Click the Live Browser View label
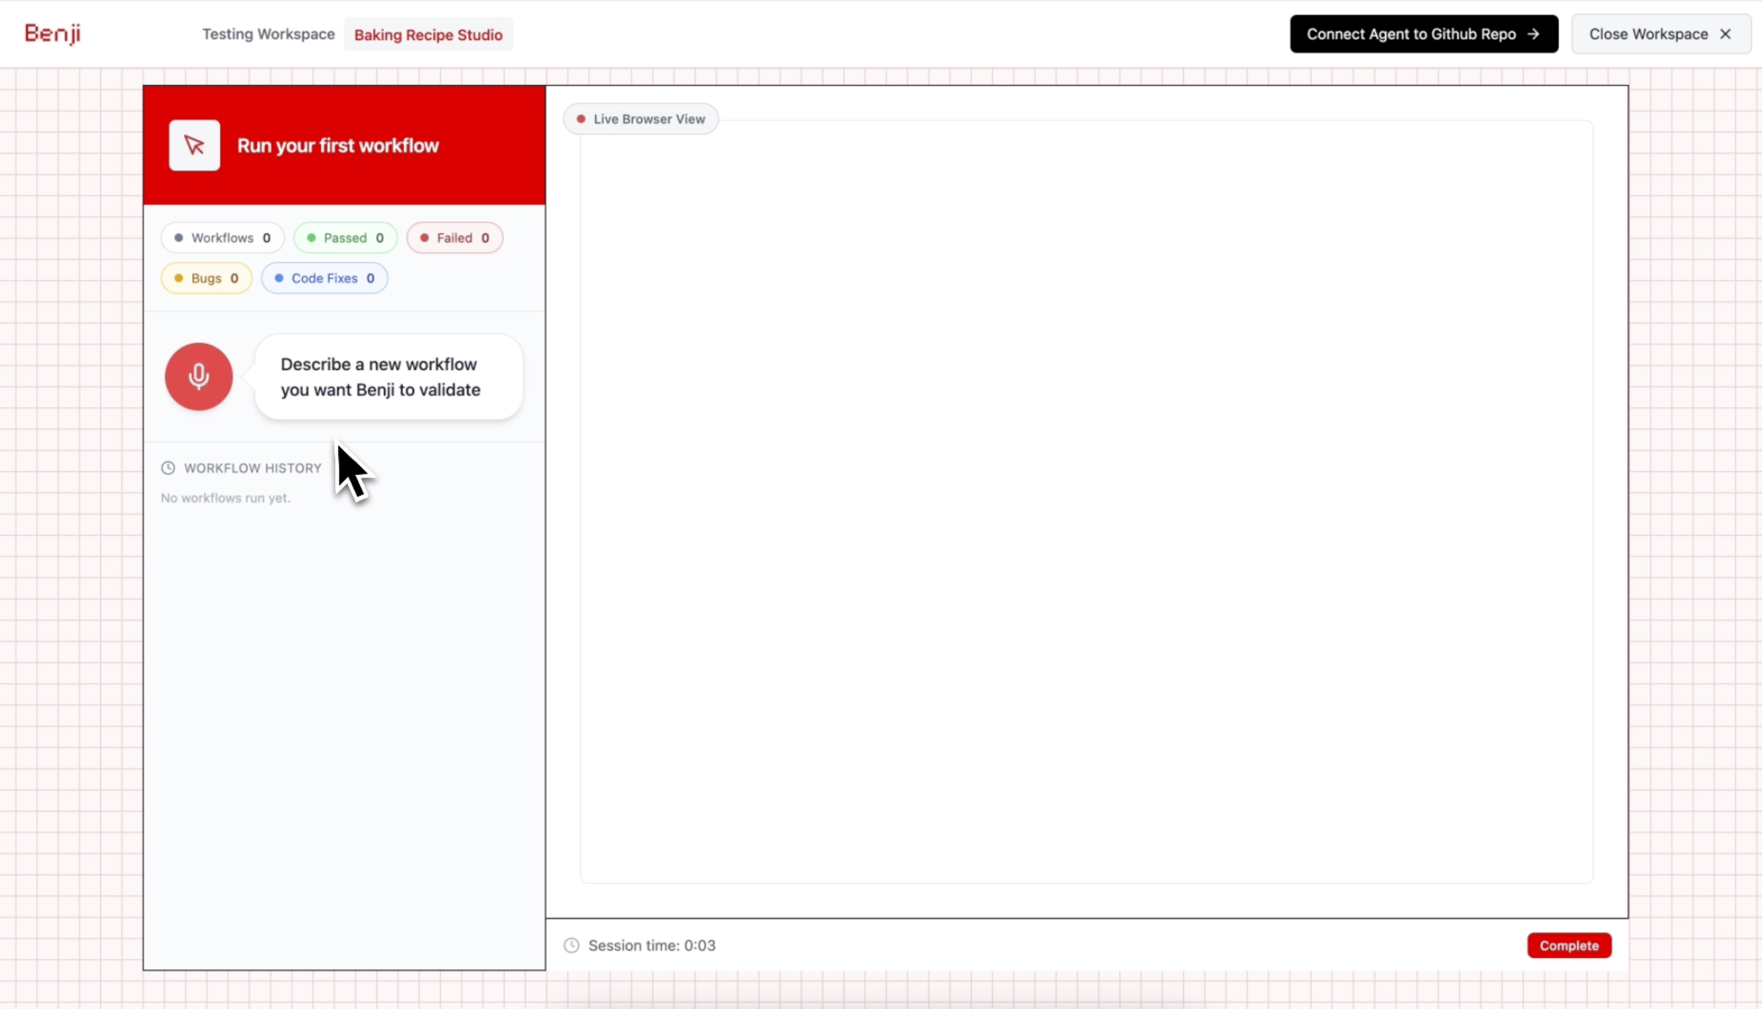This screenshot has height=1009, width=1762. click(x=649, y=119)
